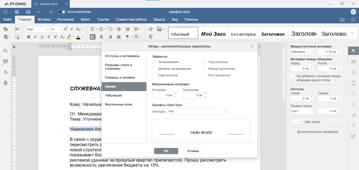Switch to the Вставка tab
Viewport: 359px width, 170px height.
click(x=44, y=20)
